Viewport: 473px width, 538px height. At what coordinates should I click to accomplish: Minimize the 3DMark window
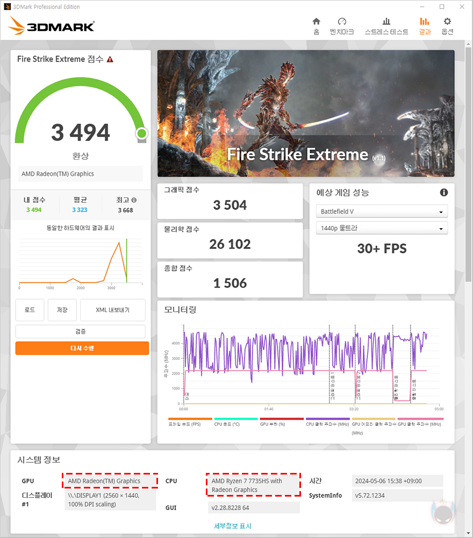point(422,6)
